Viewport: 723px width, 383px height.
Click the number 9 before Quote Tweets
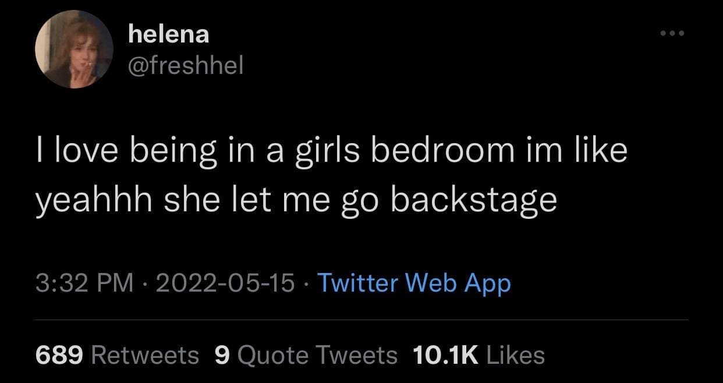coord(222,354)
